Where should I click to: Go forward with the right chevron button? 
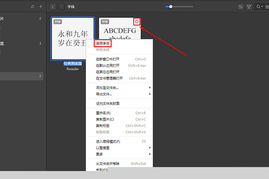coord(61,7)
